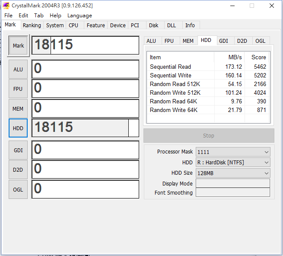
Task: Open the Help menu
Action: click(55, 16)
